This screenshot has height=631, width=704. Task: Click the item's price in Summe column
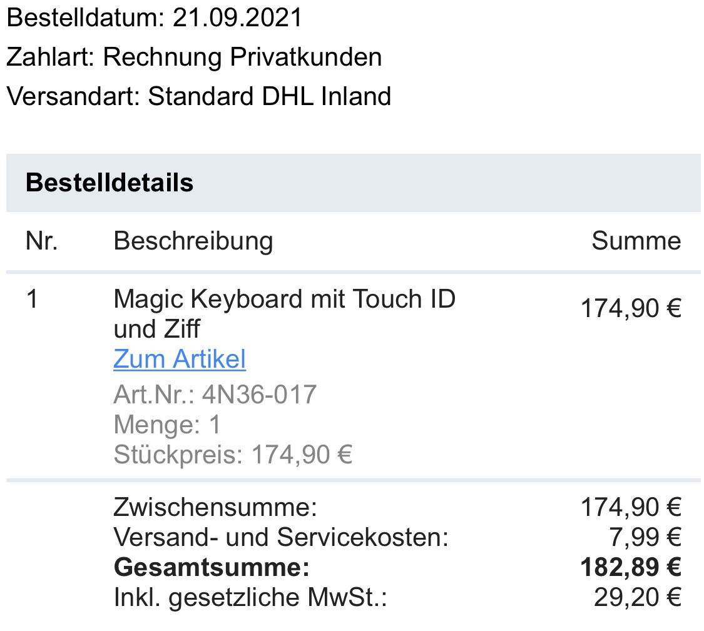point(630,308)
